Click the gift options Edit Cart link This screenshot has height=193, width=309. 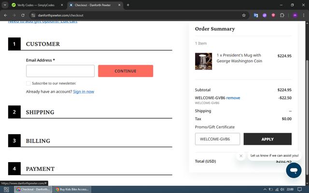tap(42, 22)
